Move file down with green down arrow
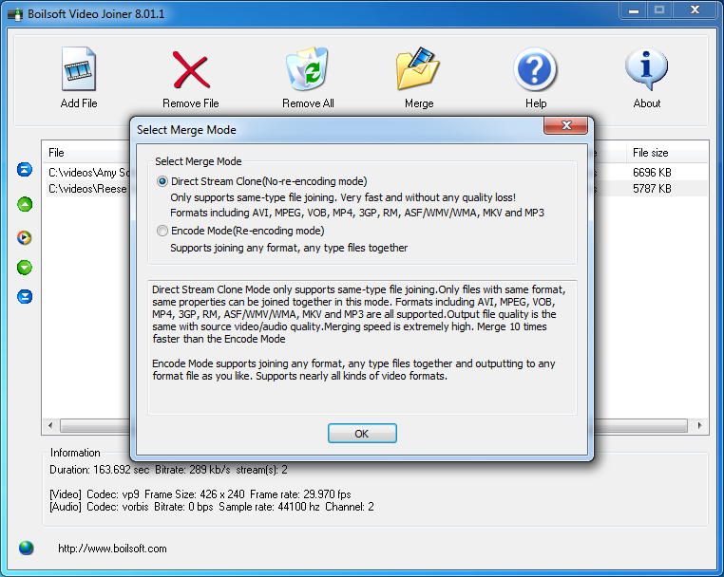 point(25,267)
